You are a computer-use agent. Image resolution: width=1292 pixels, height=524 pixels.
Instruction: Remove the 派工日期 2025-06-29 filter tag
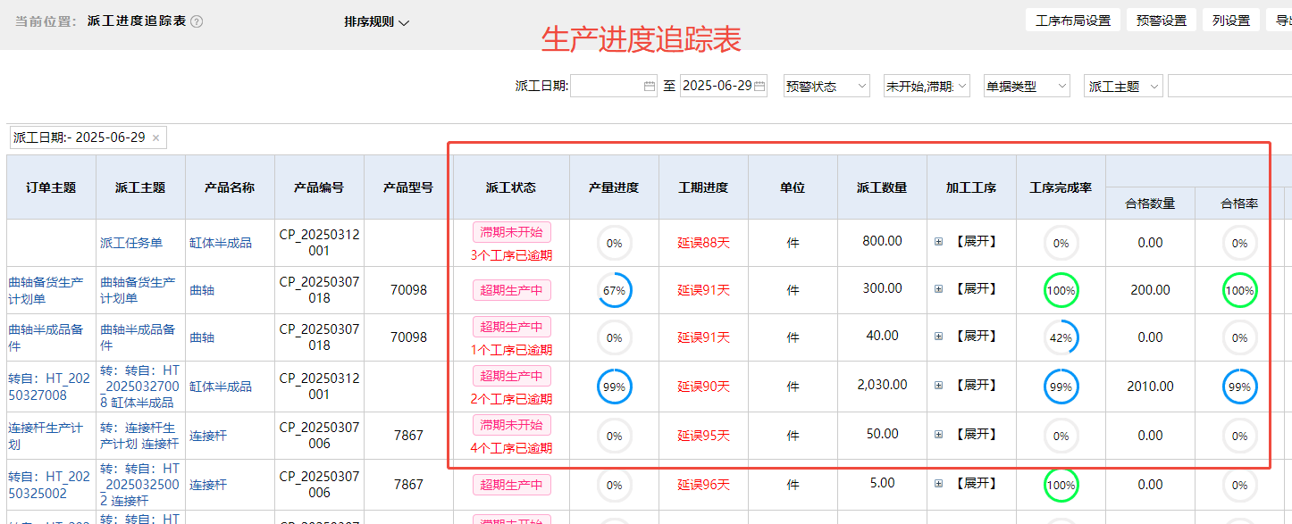[155, 137]
